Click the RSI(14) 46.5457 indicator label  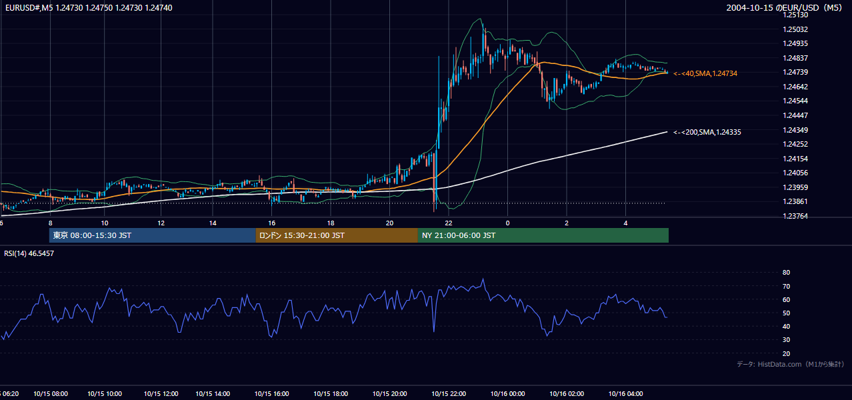pyautogui.click(x=29, y=253)
